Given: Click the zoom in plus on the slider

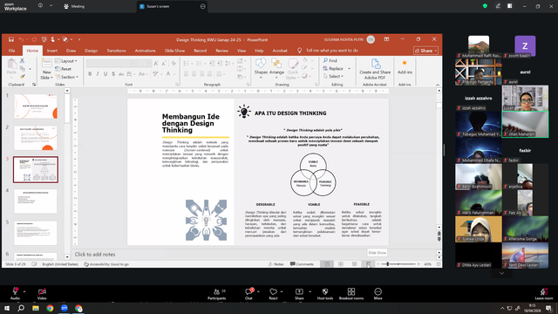Looking at the screenshot, I should (418, 264).
